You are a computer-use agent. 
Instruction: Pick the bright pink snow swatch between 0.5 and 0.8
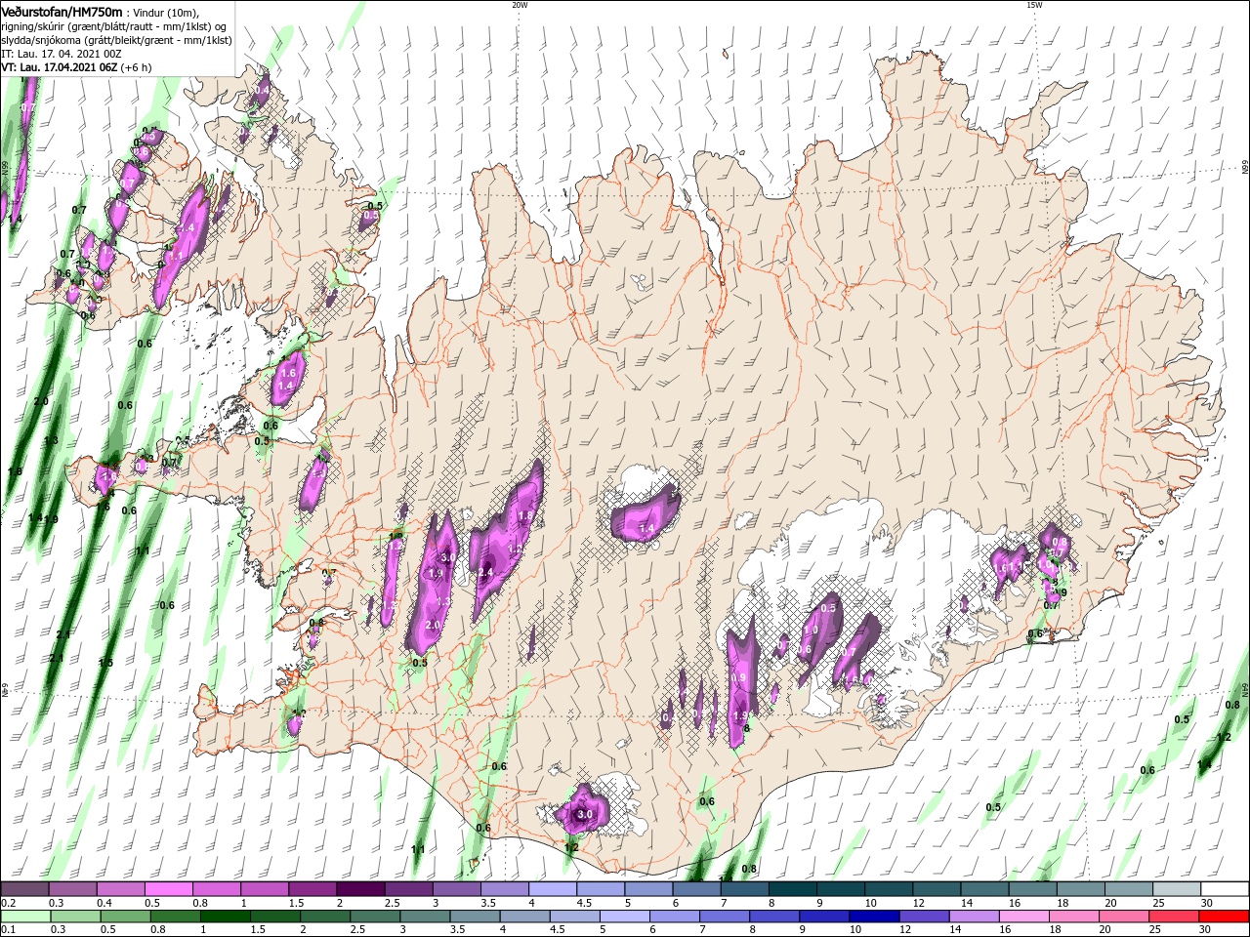[x=168, y=889]
